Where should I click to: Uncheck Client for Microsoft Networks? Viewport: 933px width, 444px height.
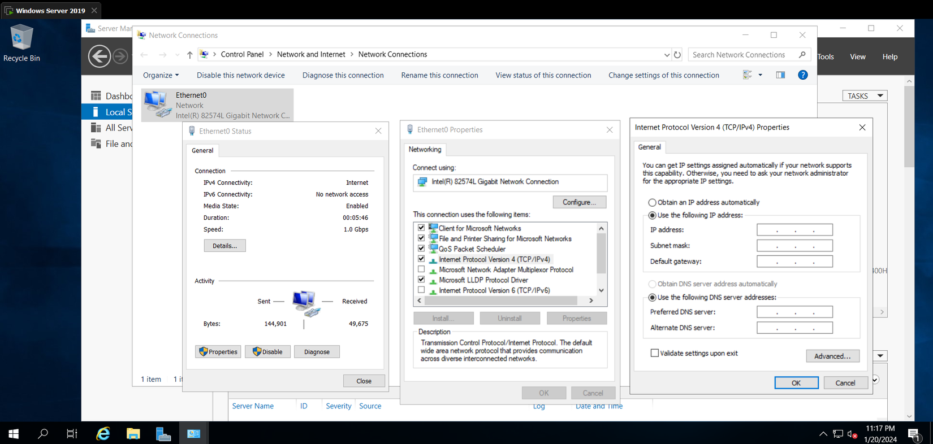[x=421, y=228]
